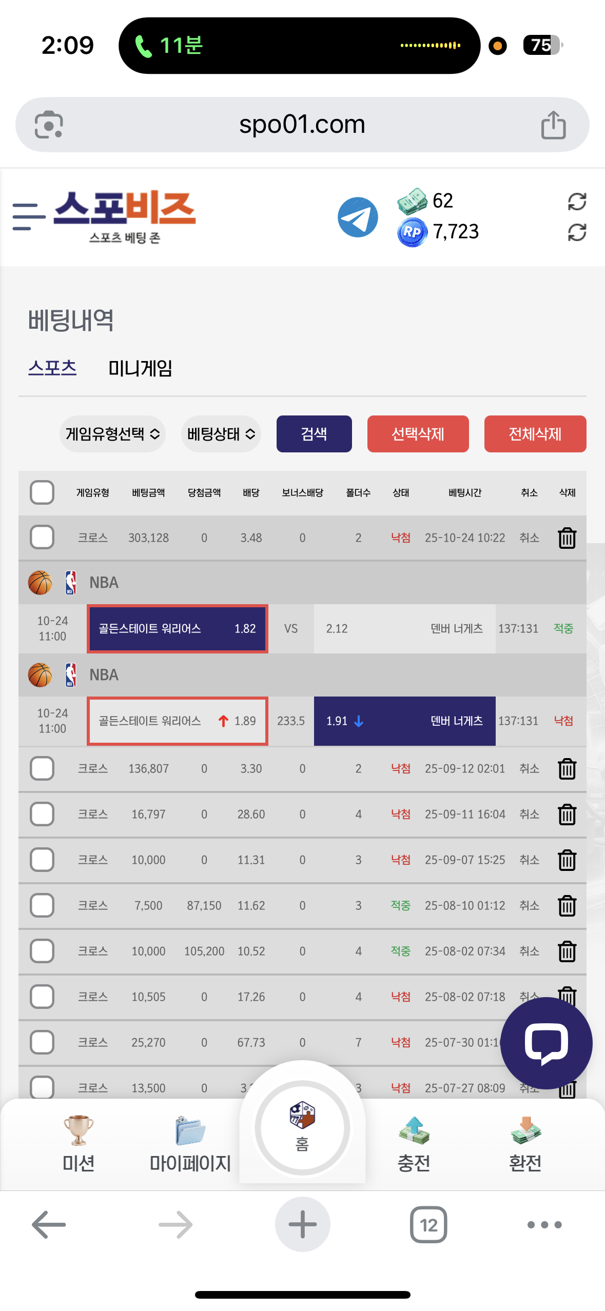Tap the share icon in address bar

click(x=553, y=125)
